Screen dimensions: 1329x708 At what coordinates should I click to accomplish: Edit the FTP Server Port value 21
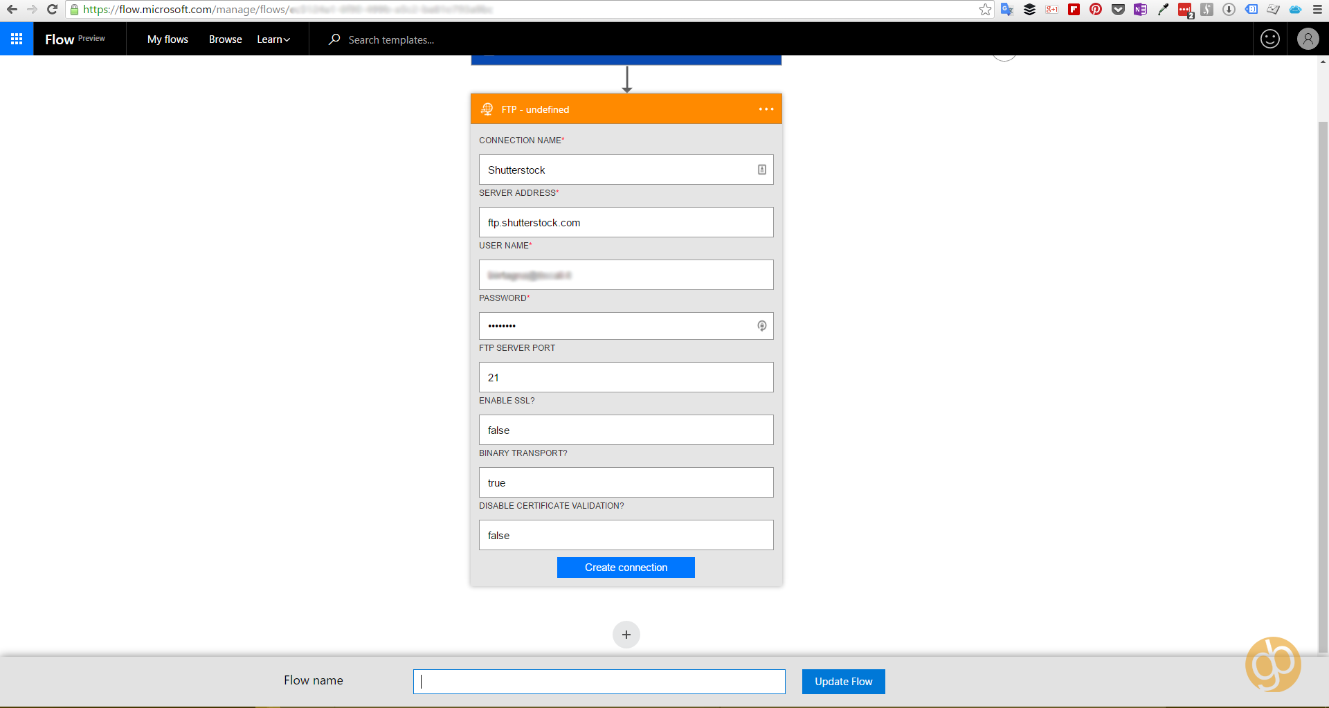point(626,377)
